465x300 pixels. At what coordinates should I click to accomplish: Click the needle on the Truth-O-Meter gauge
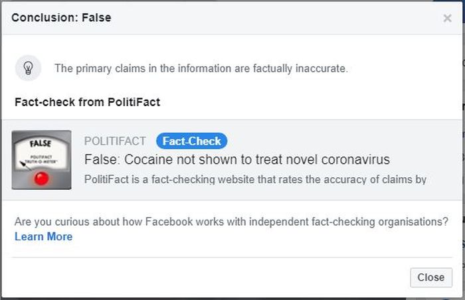26,166
